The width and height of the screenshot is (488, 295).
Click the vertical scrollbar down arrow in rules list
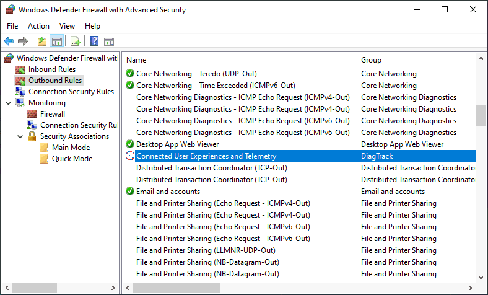(x=481, y=278)
